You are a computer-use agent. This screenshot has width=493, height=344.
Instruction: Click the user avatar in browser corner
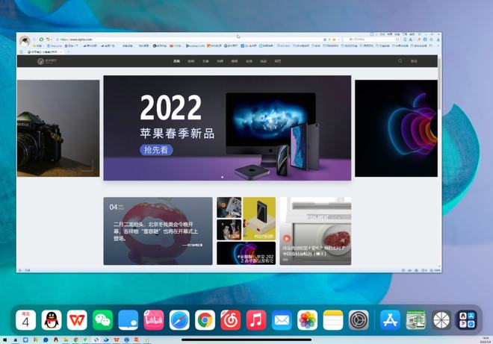pos(25,41)
